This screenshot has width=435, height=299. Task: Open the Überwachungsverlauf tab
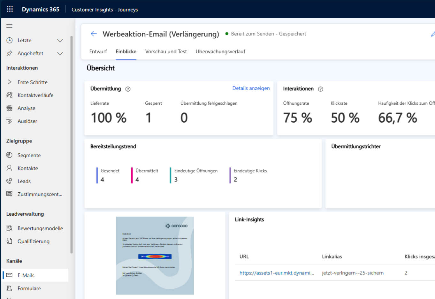(x=220, y=51)
